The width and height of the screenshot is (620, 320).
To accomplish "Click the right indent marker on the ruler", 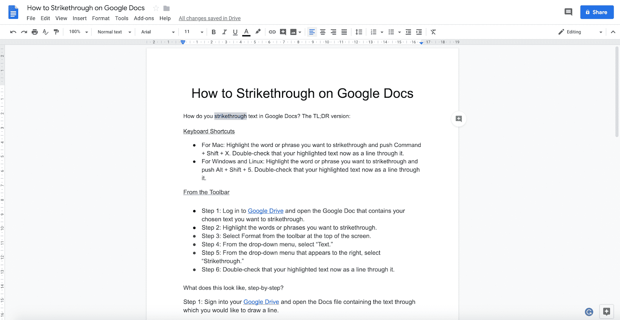I will pos(422,43).
